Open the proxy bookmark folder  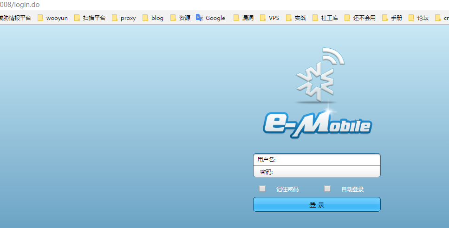[x=124, y=18]
